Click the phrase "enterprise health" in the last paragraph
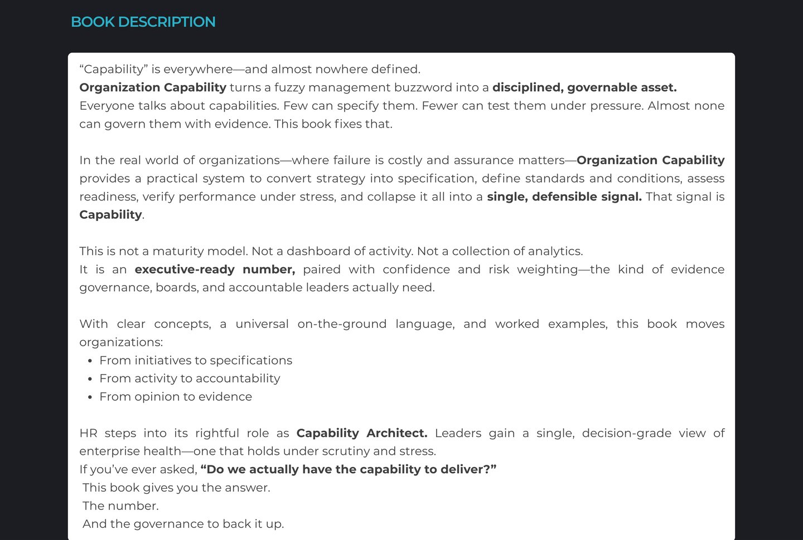The width and height of the screenshot is (803, 540). click(130, 451)
